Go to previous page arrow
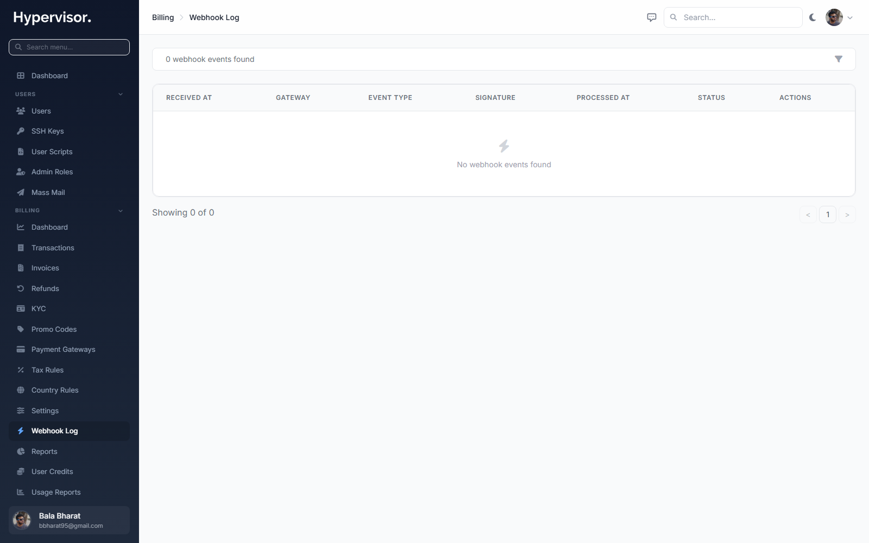The width and height of the screenshot is (869, 543). 808,214
